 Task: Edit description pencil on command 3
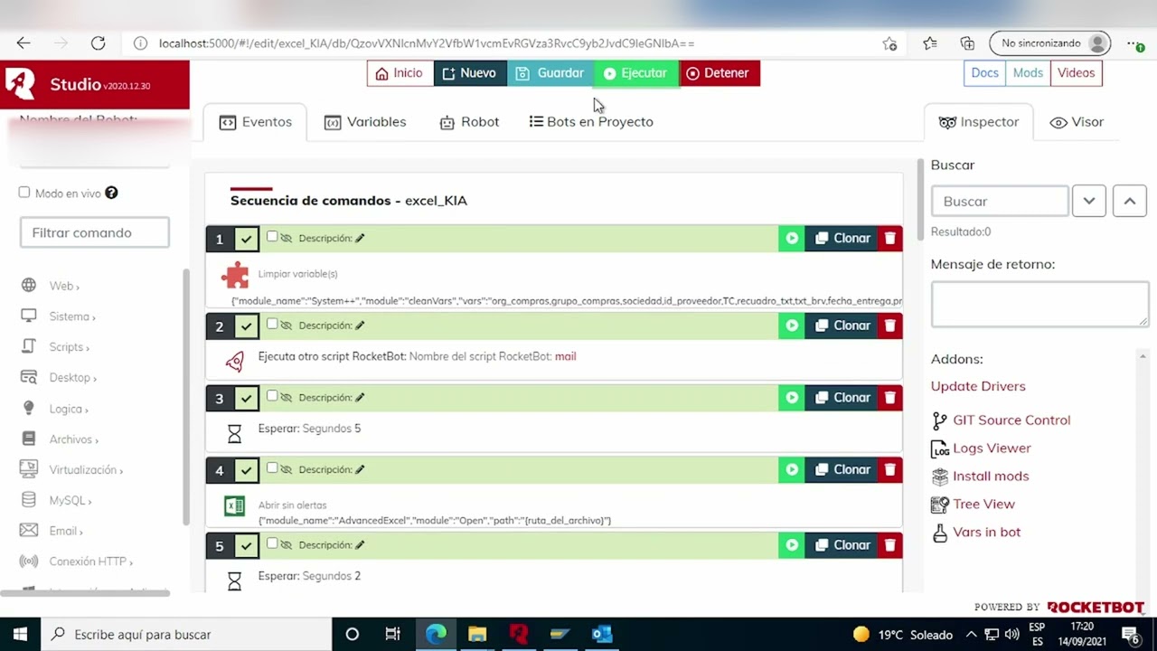tap(360, 398)
